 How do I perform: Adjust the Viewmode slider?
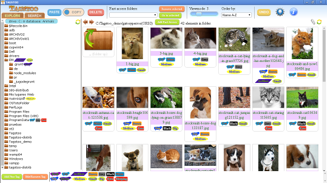tap(204, 14)
